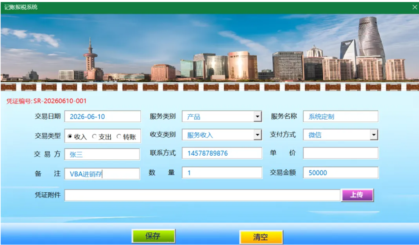Click the 交易金额 input field
The width and height of the screenshot is (419, 245).
[x=341, y=173]
